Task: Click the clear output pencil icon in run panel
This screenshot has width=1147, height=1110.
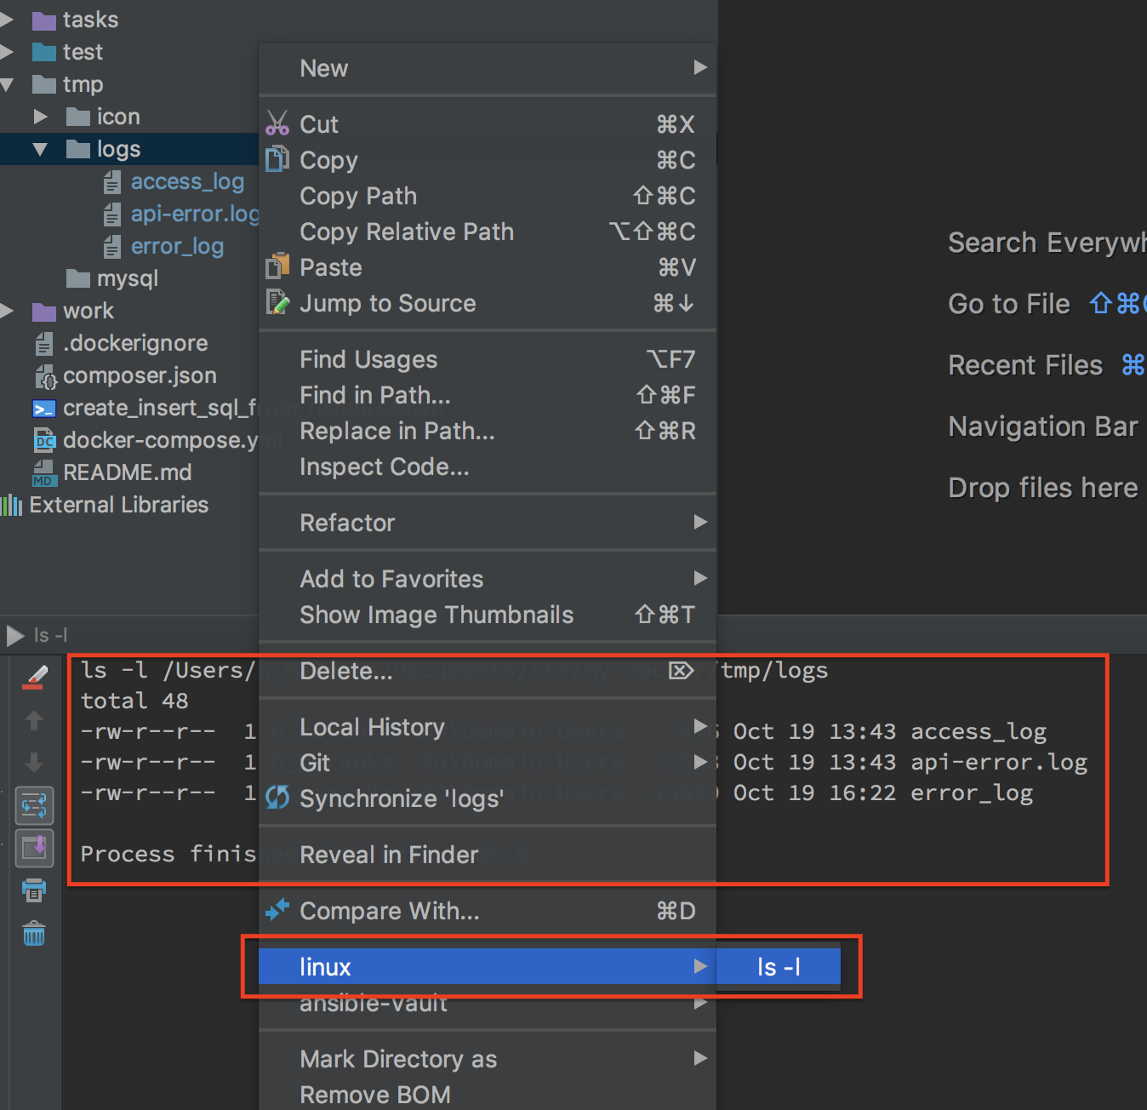Action: (x=34, y=678)
